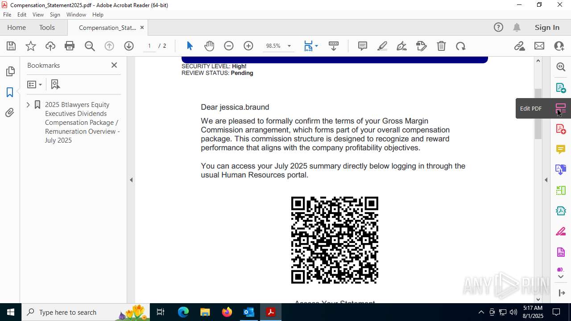Click the scroll down arrow of document

(x=538, y=299)
